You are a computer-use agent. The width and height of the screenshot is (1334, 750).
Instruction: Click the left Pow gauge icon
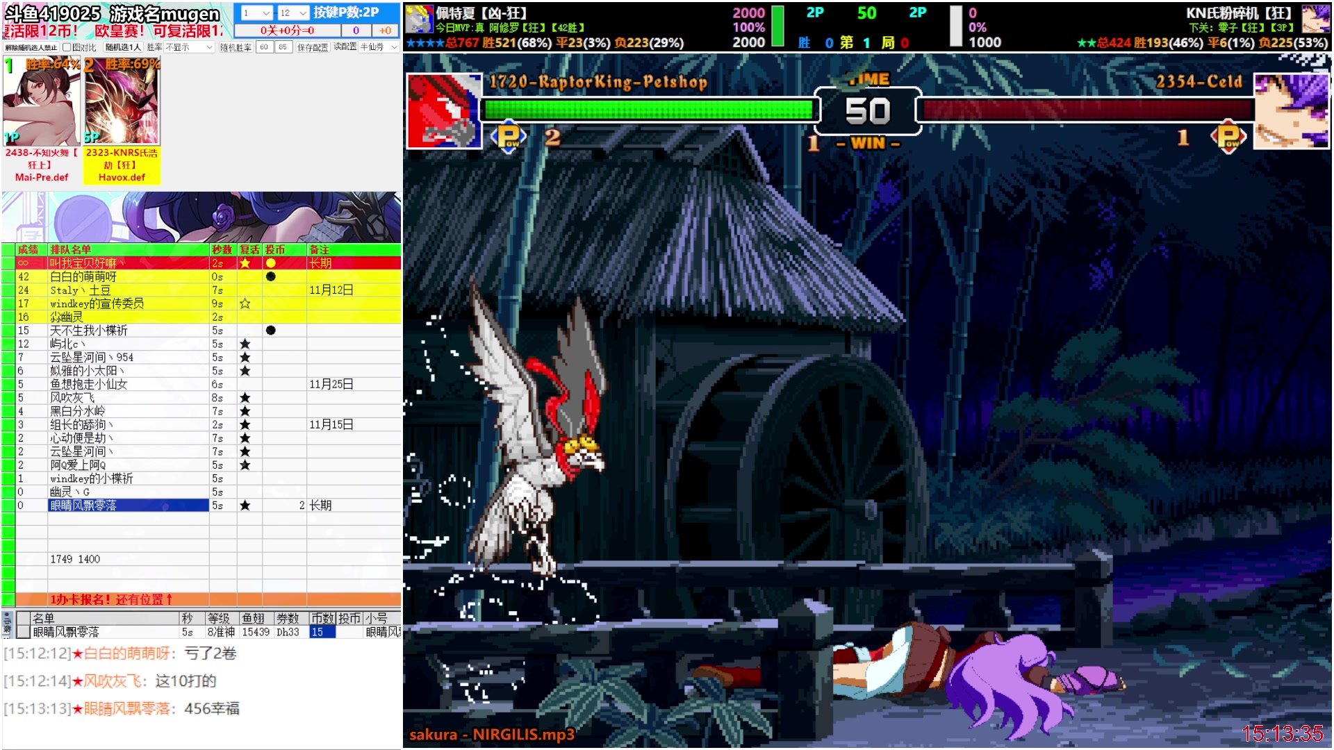[x=509, y=137]
